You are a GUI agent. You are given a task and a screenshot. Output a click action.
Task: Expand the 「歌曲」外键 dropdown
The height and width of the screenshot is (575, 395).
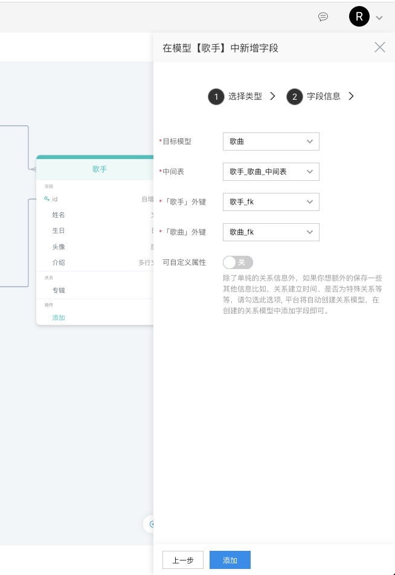pos(271,232)
